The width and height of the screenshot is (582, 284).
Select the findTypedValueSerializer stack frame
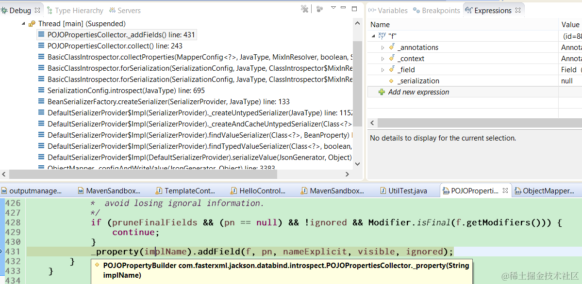[x=200, y=146]
